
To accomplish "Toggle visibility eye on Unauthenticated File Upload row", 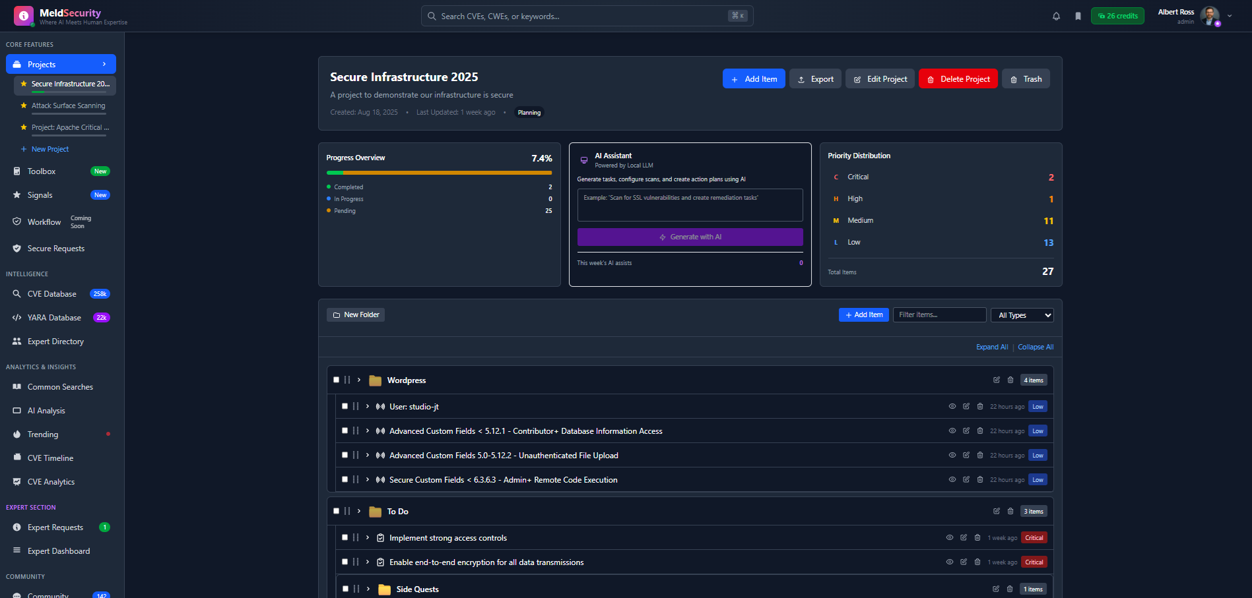I will pyautogui.click(x=952, y=455).
